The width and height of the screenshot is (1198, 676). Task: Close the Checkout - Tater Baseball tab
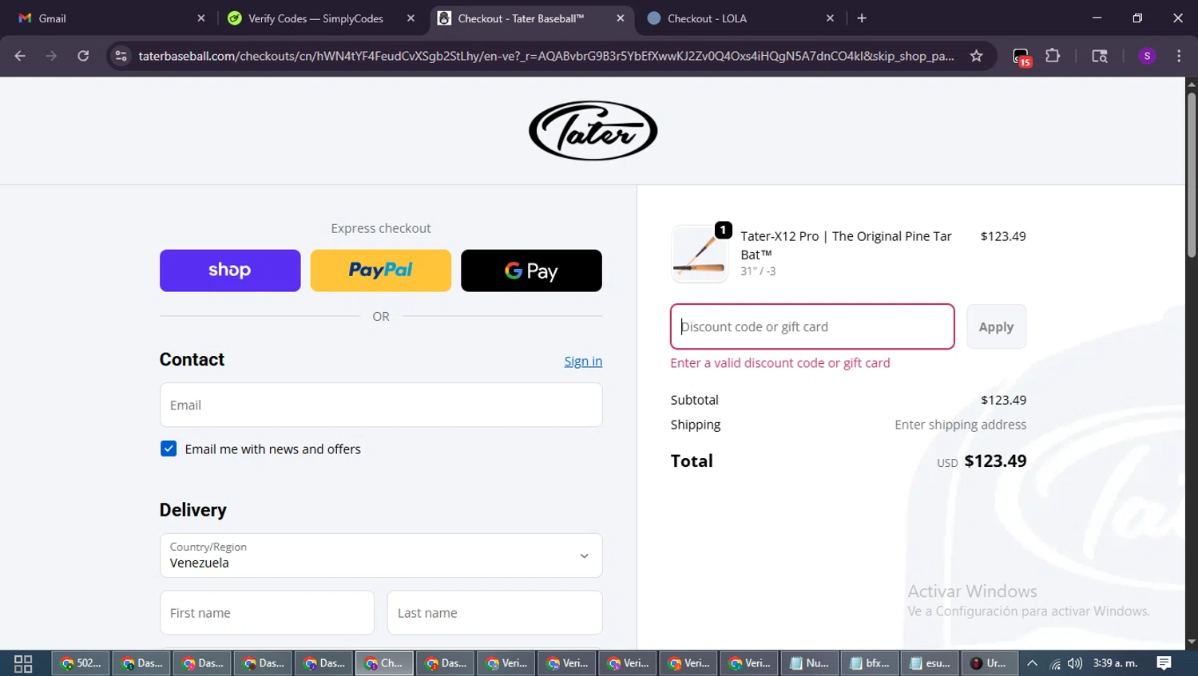tap(621, 18)
